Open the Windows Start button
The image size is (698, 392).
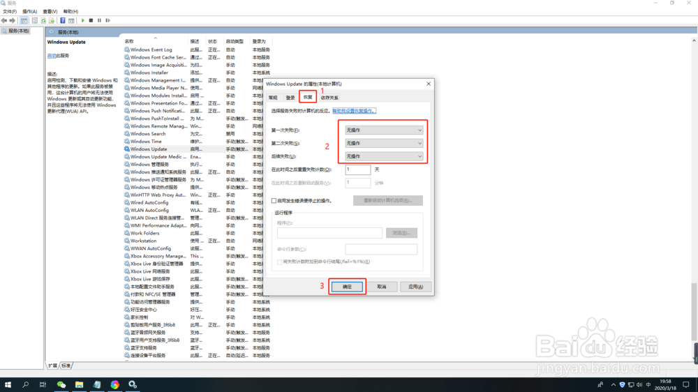pyautogui.click(x=8, y=384)
